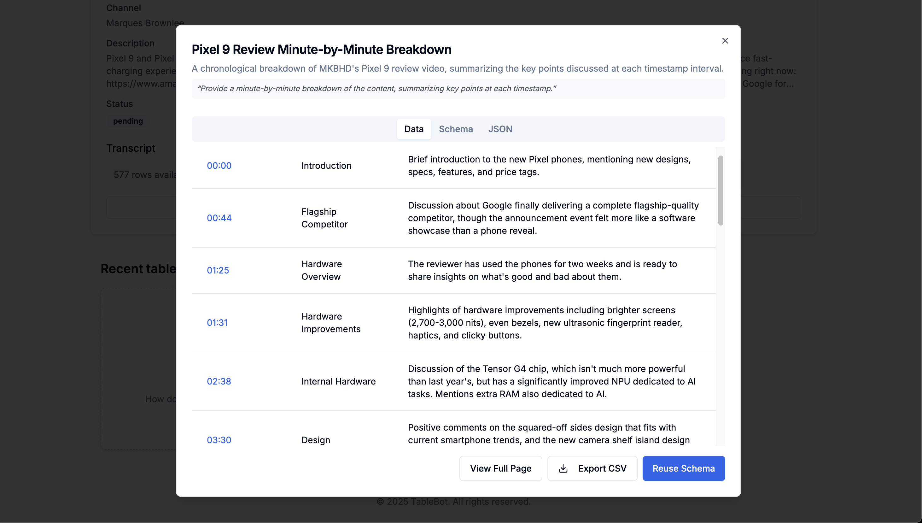Open the 01:31 timestamp link
The image size is (922, 523).
pos(217,323)
